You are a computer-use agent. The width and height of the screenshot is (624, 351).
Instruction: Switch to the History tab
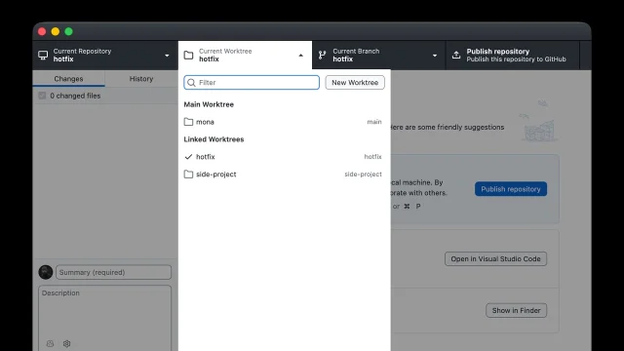[141, 78]
